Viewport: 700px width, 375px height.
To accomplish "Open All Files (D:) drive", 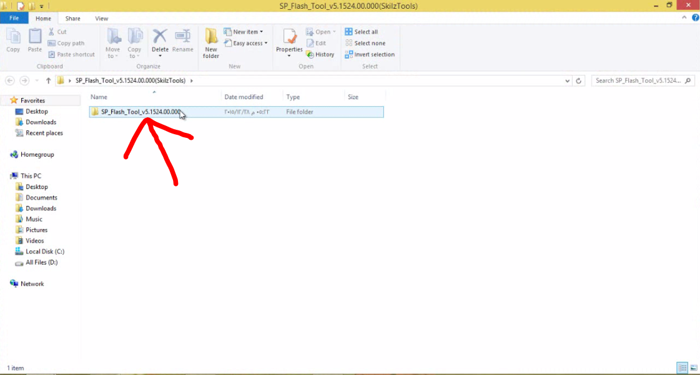I will [x=41, y=262].
